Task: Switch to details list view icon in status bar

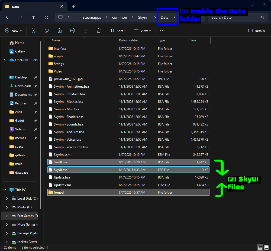Action: point(260,247)
